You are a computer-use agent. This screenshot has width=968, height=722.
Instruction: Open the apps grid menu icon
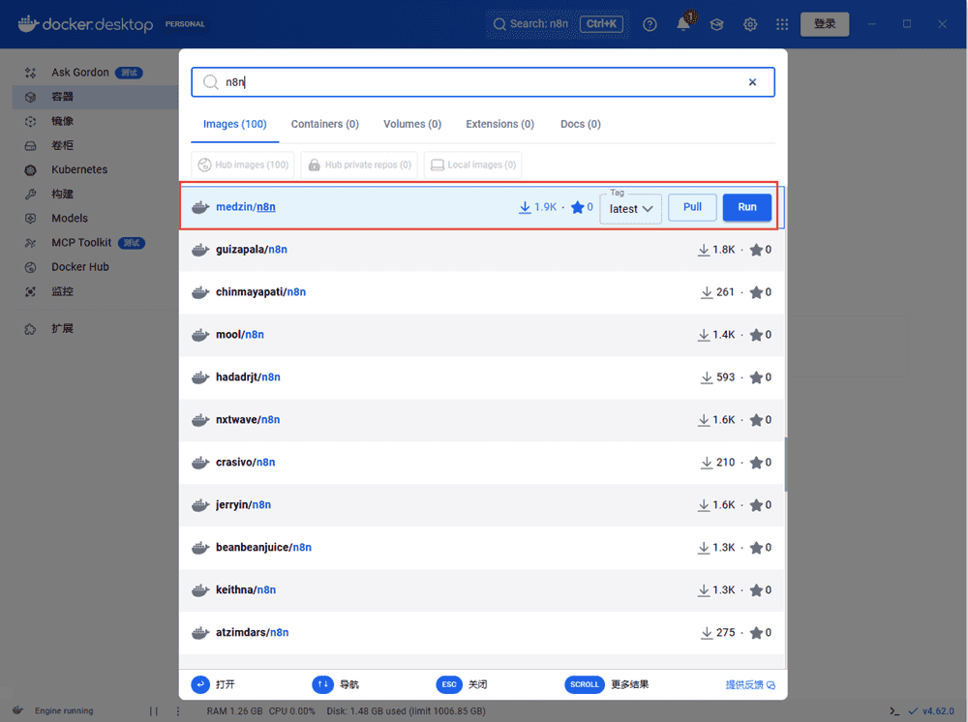(782, 24)
